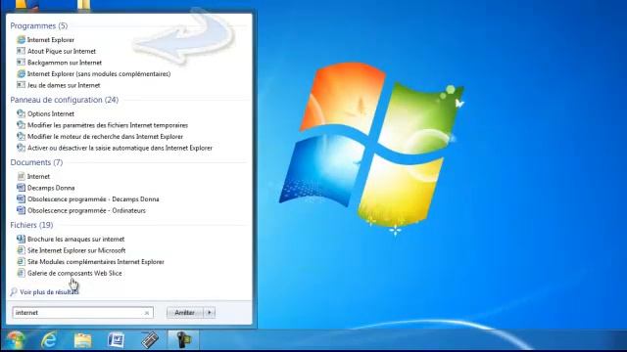Open the camera recorder taskbar icon
Image resolution: width=627 pixels, height=352 pixels.
point(183,340)
